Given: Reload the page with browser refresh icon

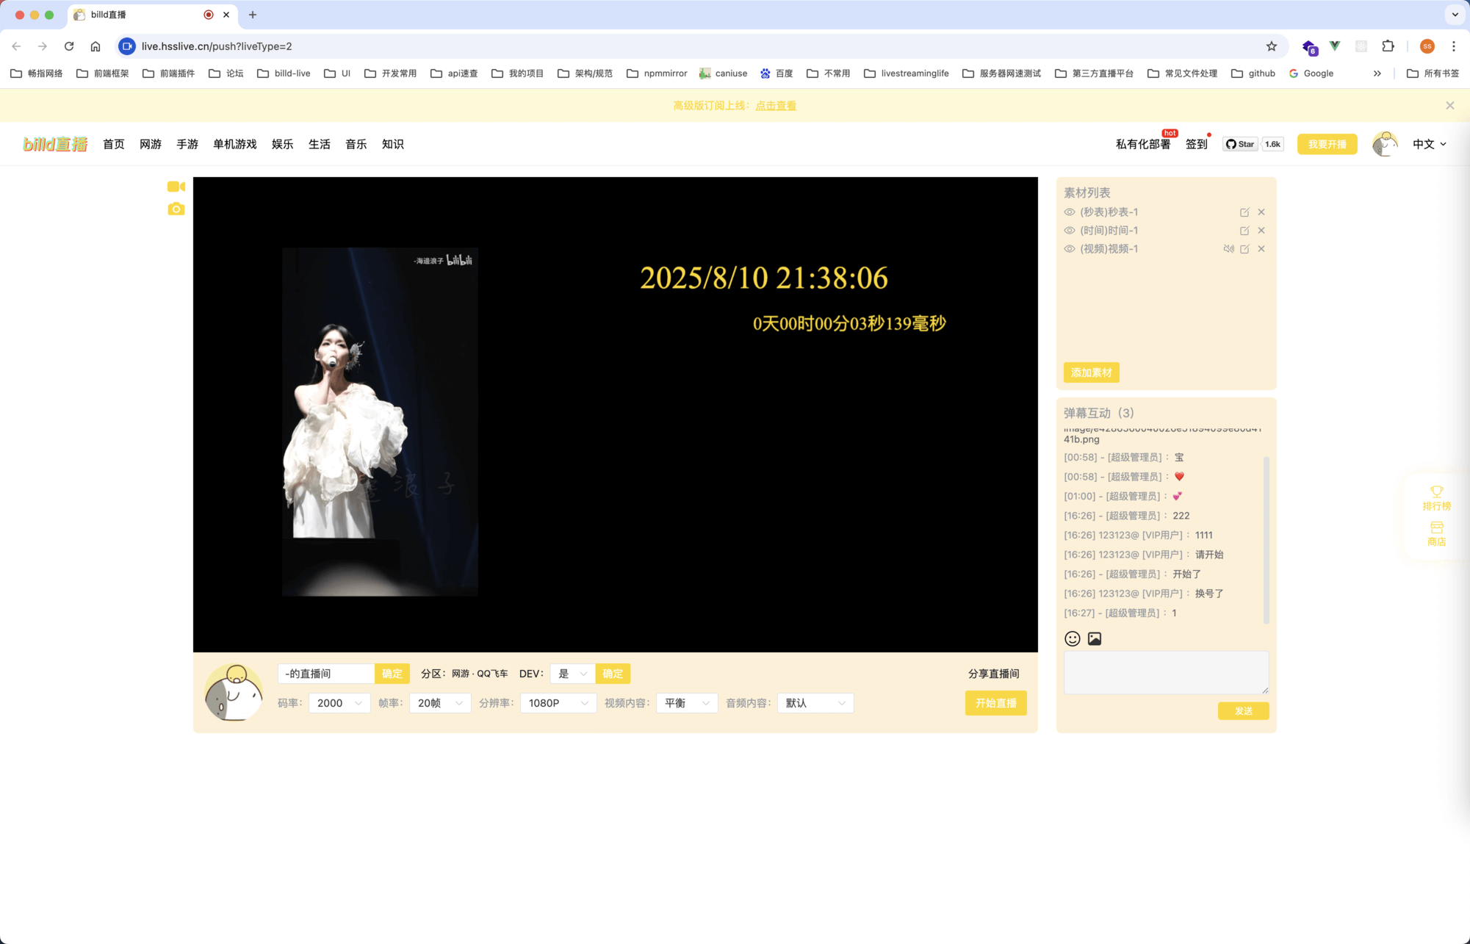Looking at the screenshot, I should point(69,46).
